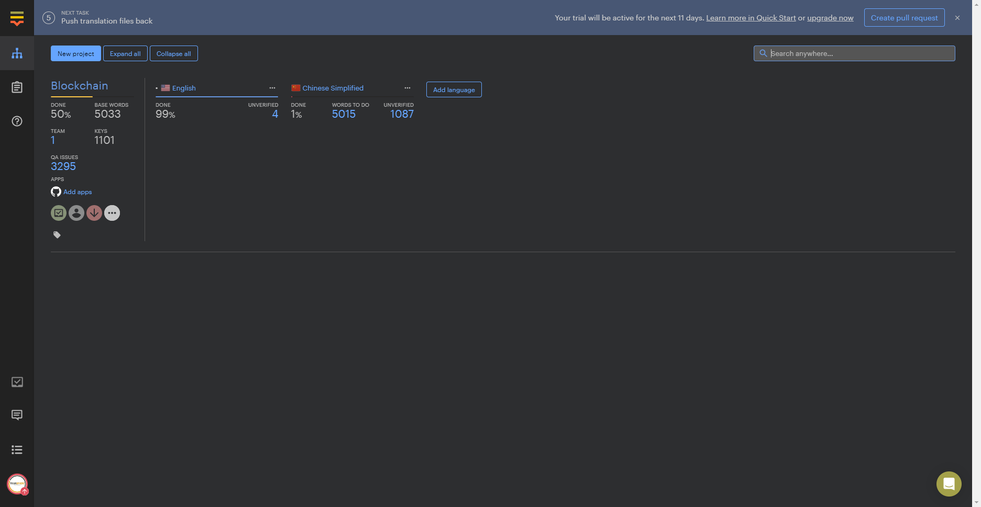Open the GitHub integration icon under Apps
981x507 pixels.
tap(56, 191)
